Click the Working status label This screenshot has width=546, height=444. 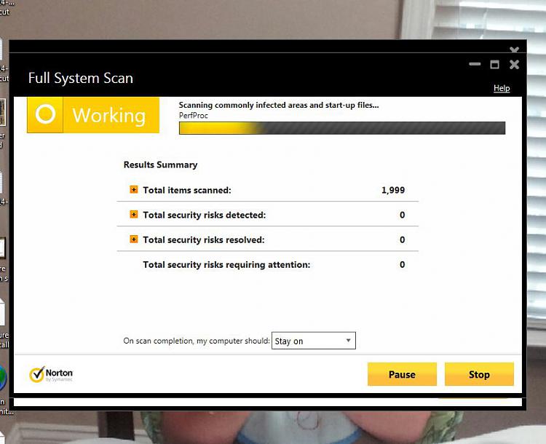point(109,115)
